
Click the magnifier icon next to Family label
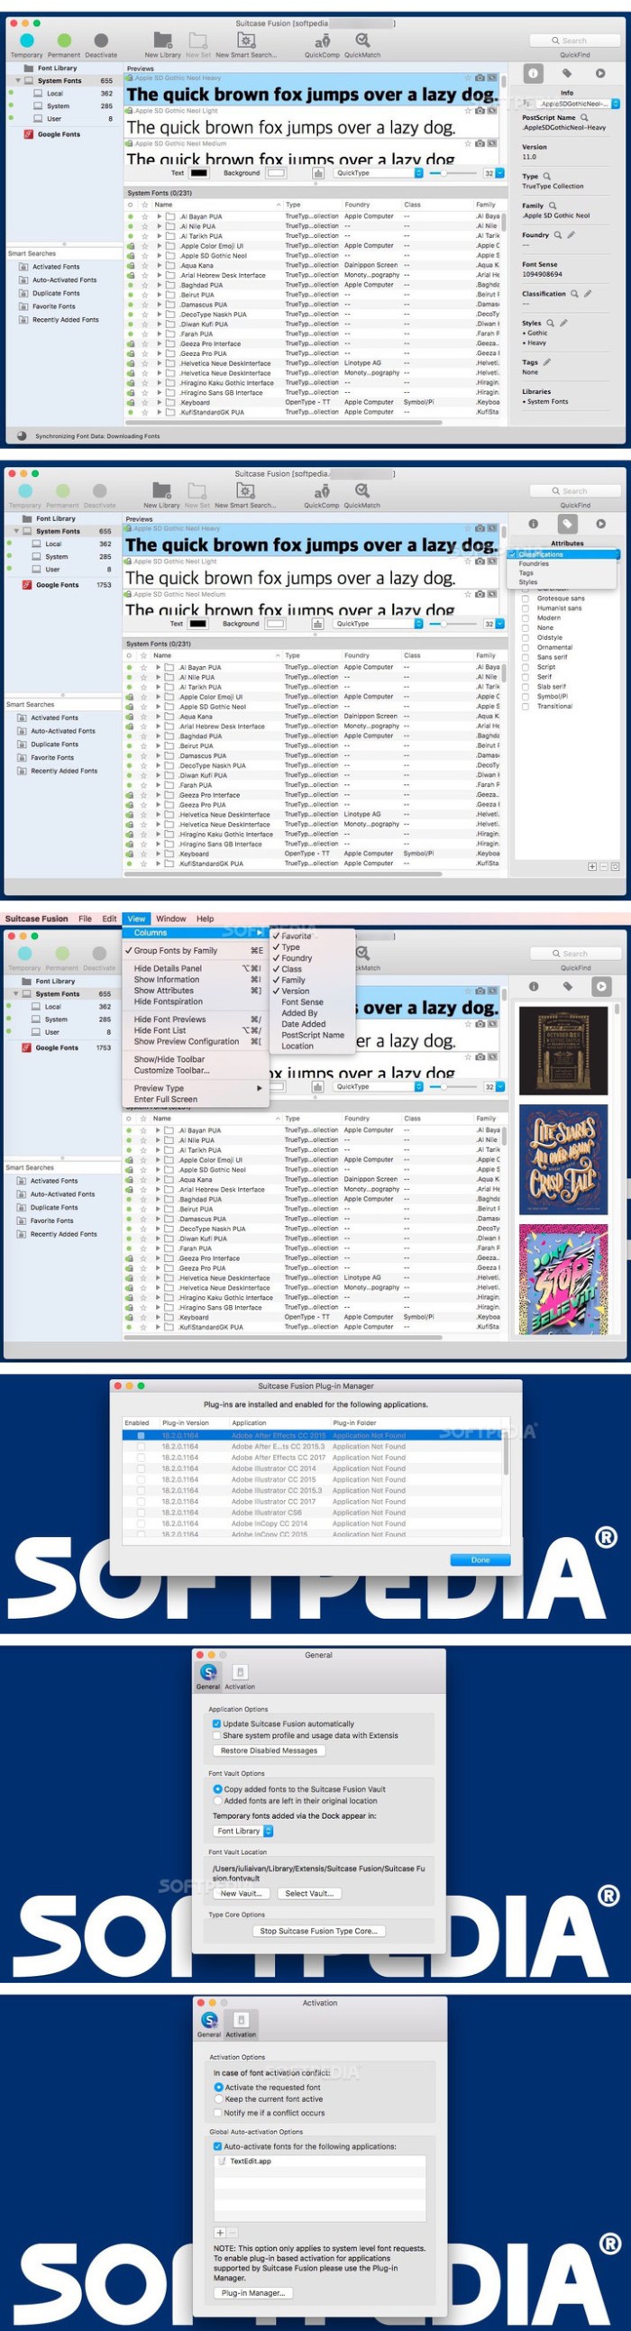pos(553,206)
